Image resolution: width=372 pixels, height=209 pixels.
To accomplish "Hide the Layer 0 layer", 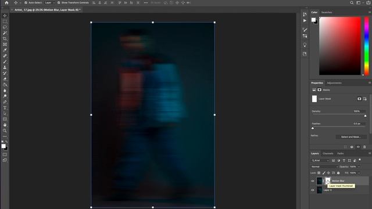I will coord(313,190).
